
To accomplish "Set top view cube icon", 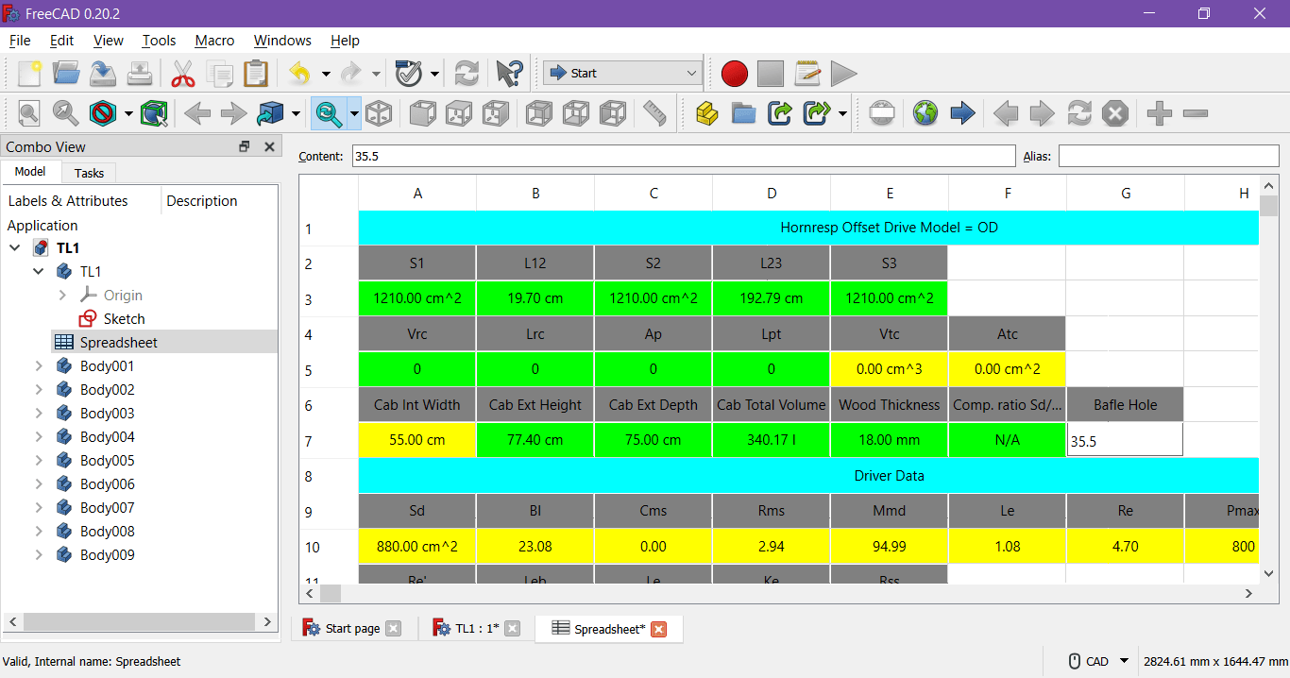I will [x=459, y=113].
